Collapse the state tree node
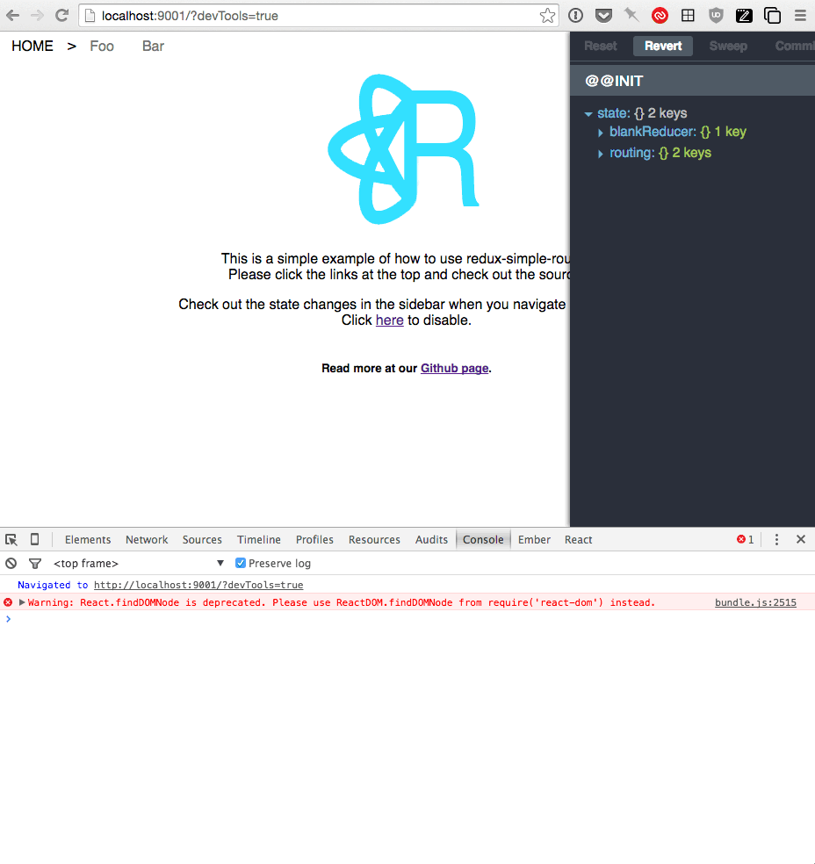The height and width of the screenshot is (864, 815). click(x=588, y=113)
